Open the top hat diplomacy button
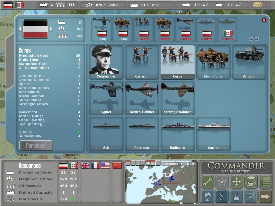 point(251,182)
